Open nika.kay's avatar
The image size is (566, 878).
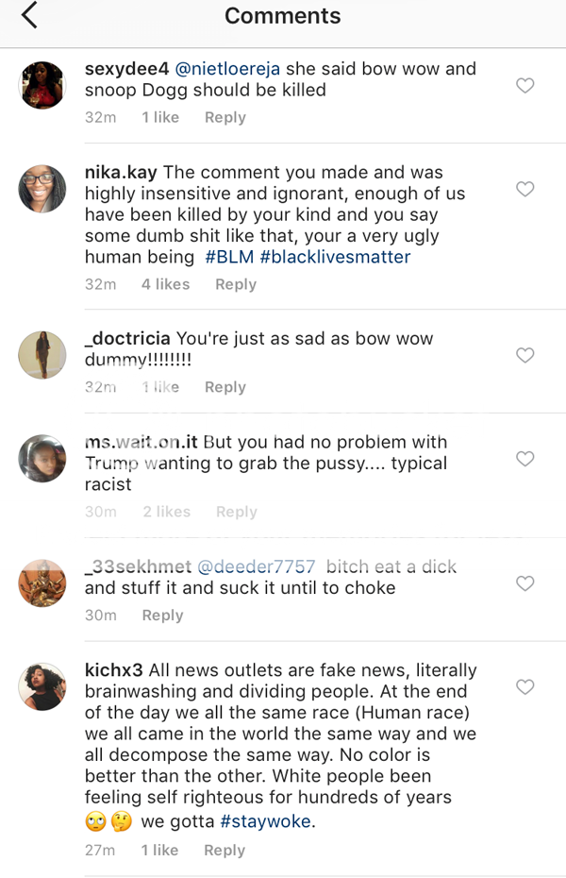pos(42,190)
